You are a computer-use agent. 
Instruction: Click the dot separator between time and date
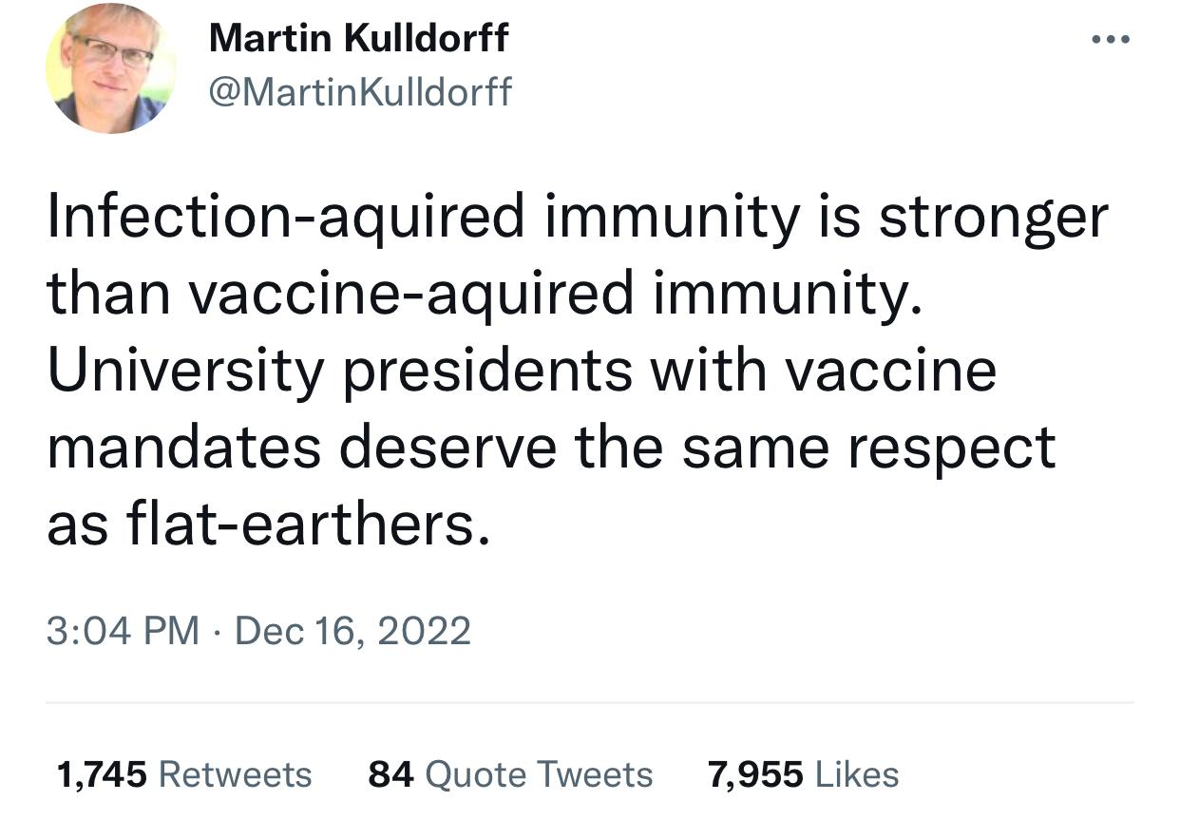(x=217, y=631)
